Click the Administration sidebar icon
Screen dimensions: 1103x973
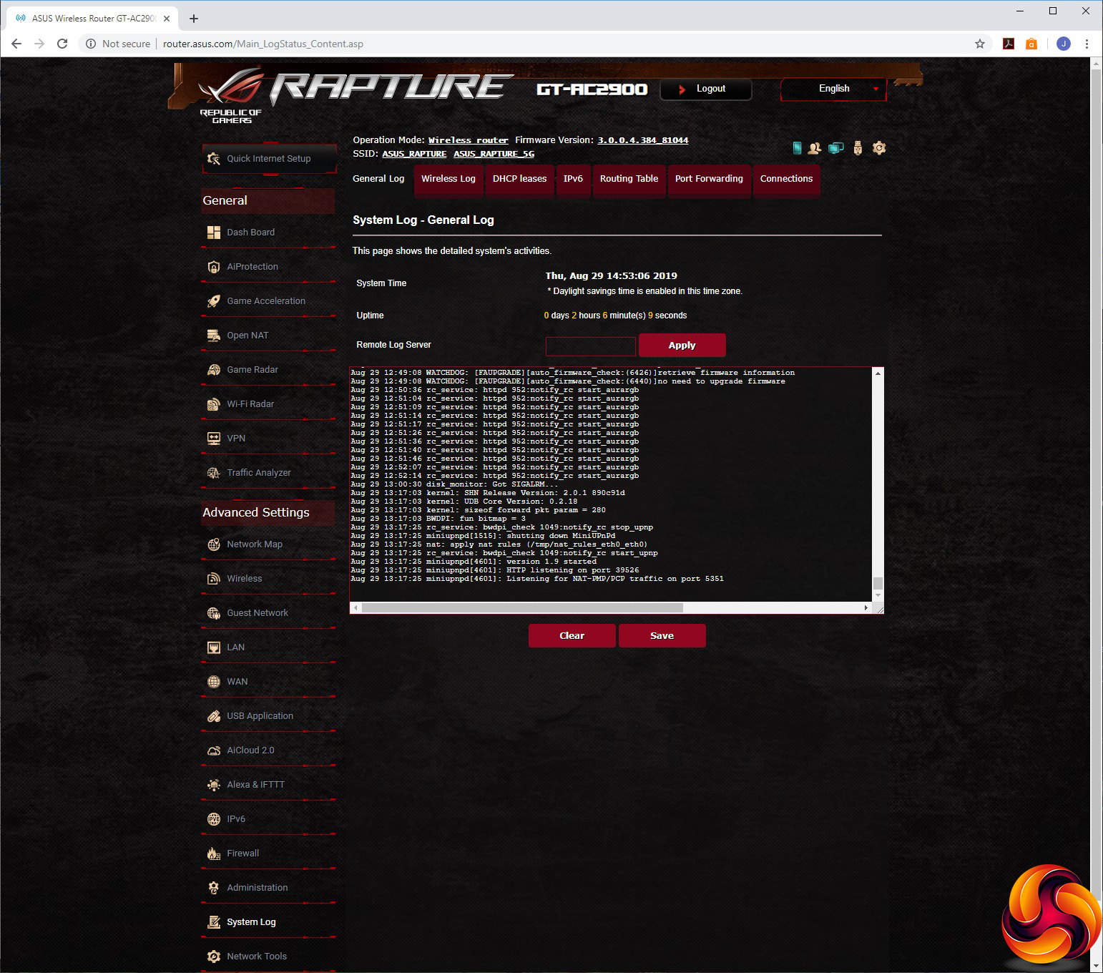click(213, 888)
